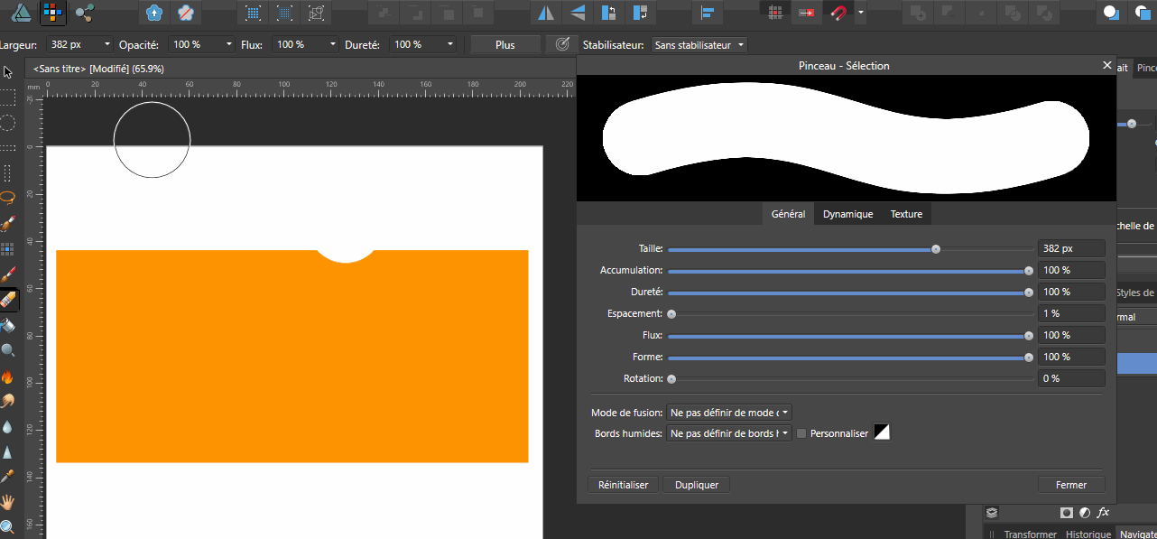This screenshot has height=539, width=1157.
Task: Click the flip horizontal icon
Action: tap(545, 13)
